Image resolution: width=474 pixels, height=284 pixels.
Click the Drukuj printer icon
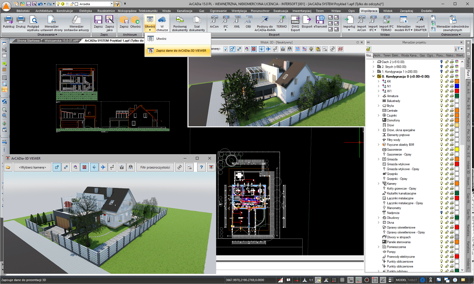21,20
